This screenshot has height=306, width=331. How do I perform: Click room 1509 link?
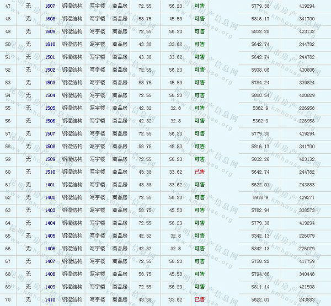point(50,159)
